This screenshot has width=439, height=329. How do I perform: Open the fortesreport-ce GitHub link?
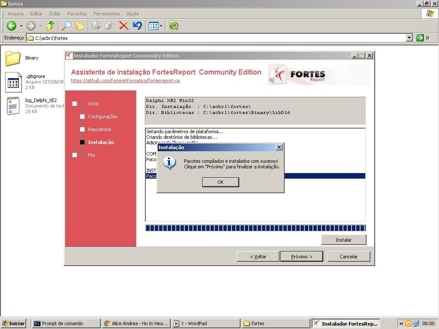[126, 81]
